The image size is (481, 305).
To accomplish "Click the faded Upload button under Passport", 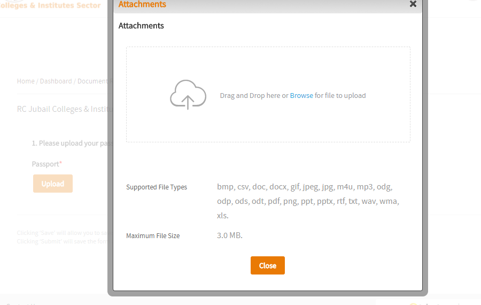I will pyautogui.click(x=53, y=184).
